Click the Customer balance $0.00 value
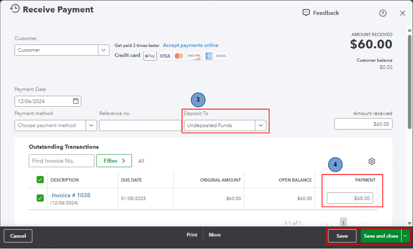Screen dimensions: 413x249 click(386, 67)
